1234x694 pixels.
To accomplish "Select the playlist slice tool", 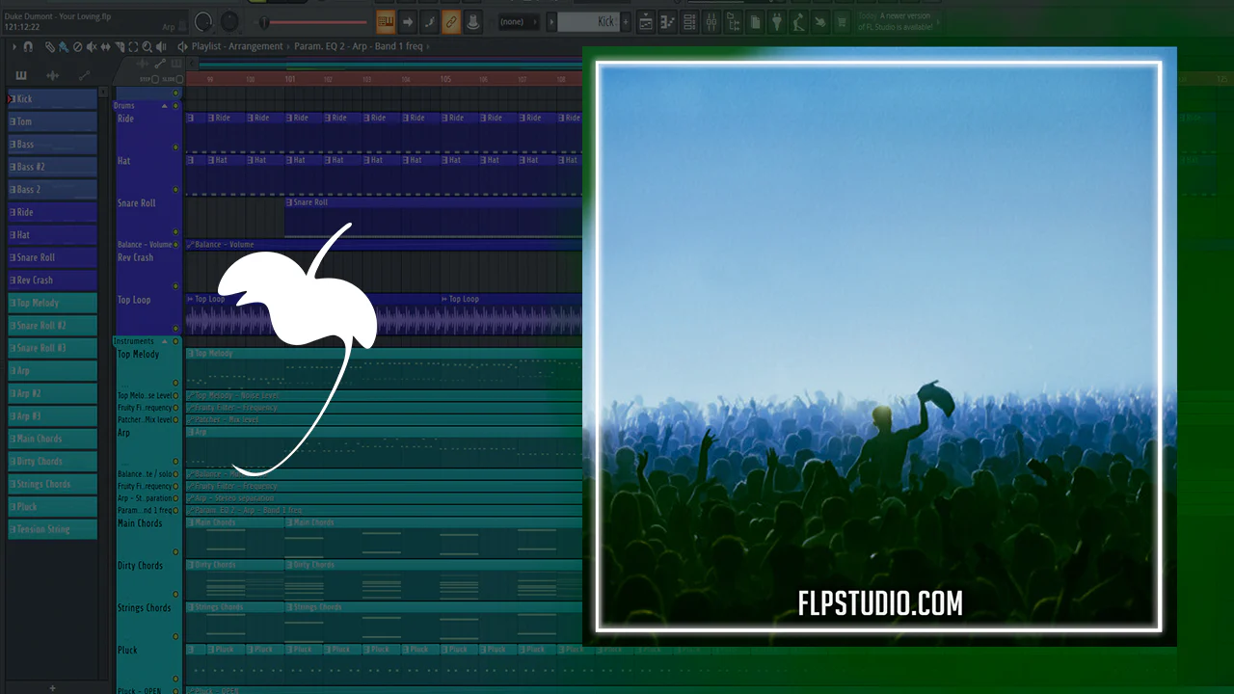I will point(120,46).
